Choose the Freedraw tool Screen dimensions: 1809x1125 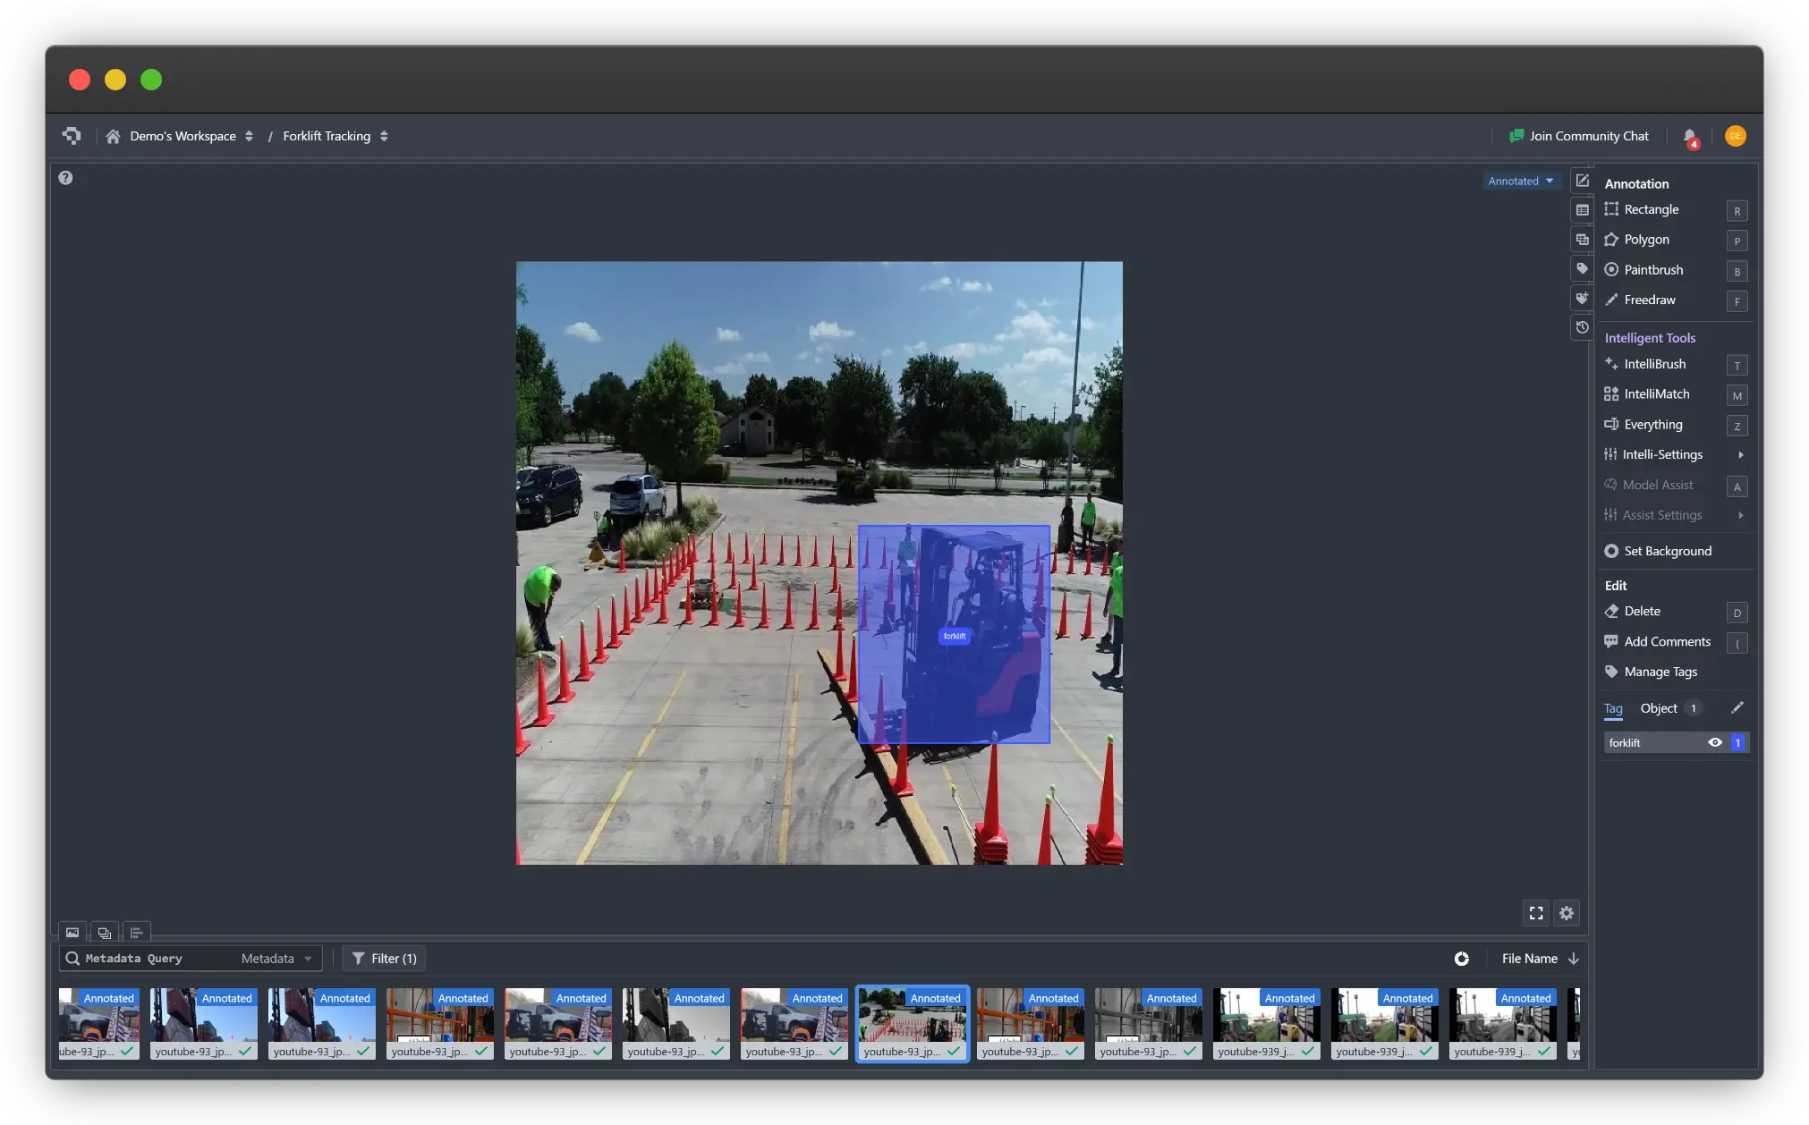[x=1649, y=300]
